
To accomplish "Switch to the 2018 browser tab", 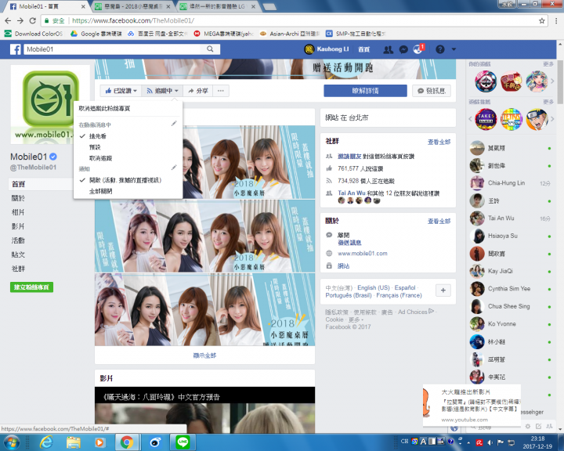I will point(132,6).
